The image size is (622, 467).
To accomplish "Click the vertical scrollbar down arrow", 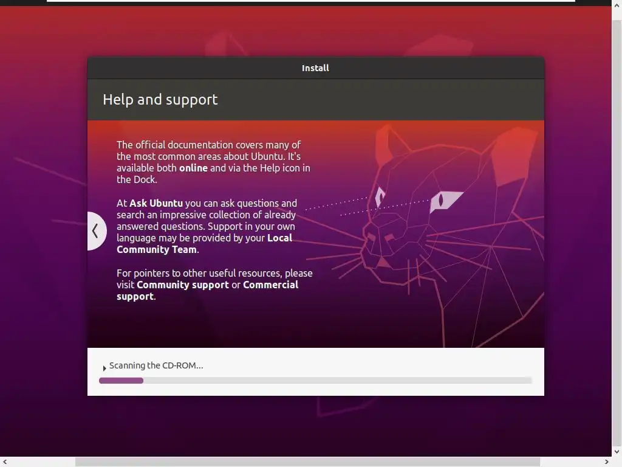I will point(617,452).
